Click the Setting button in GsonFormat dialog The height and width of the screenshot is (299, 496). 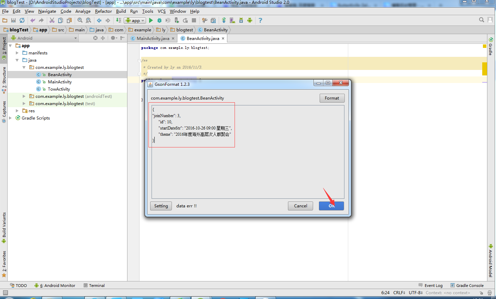tap(161, 206)
